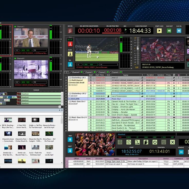This screenshot has width=189, height=189.
Task: Click the end mode icon for Coldplay - Christmas Lights
Action: (x=108, y=107)
